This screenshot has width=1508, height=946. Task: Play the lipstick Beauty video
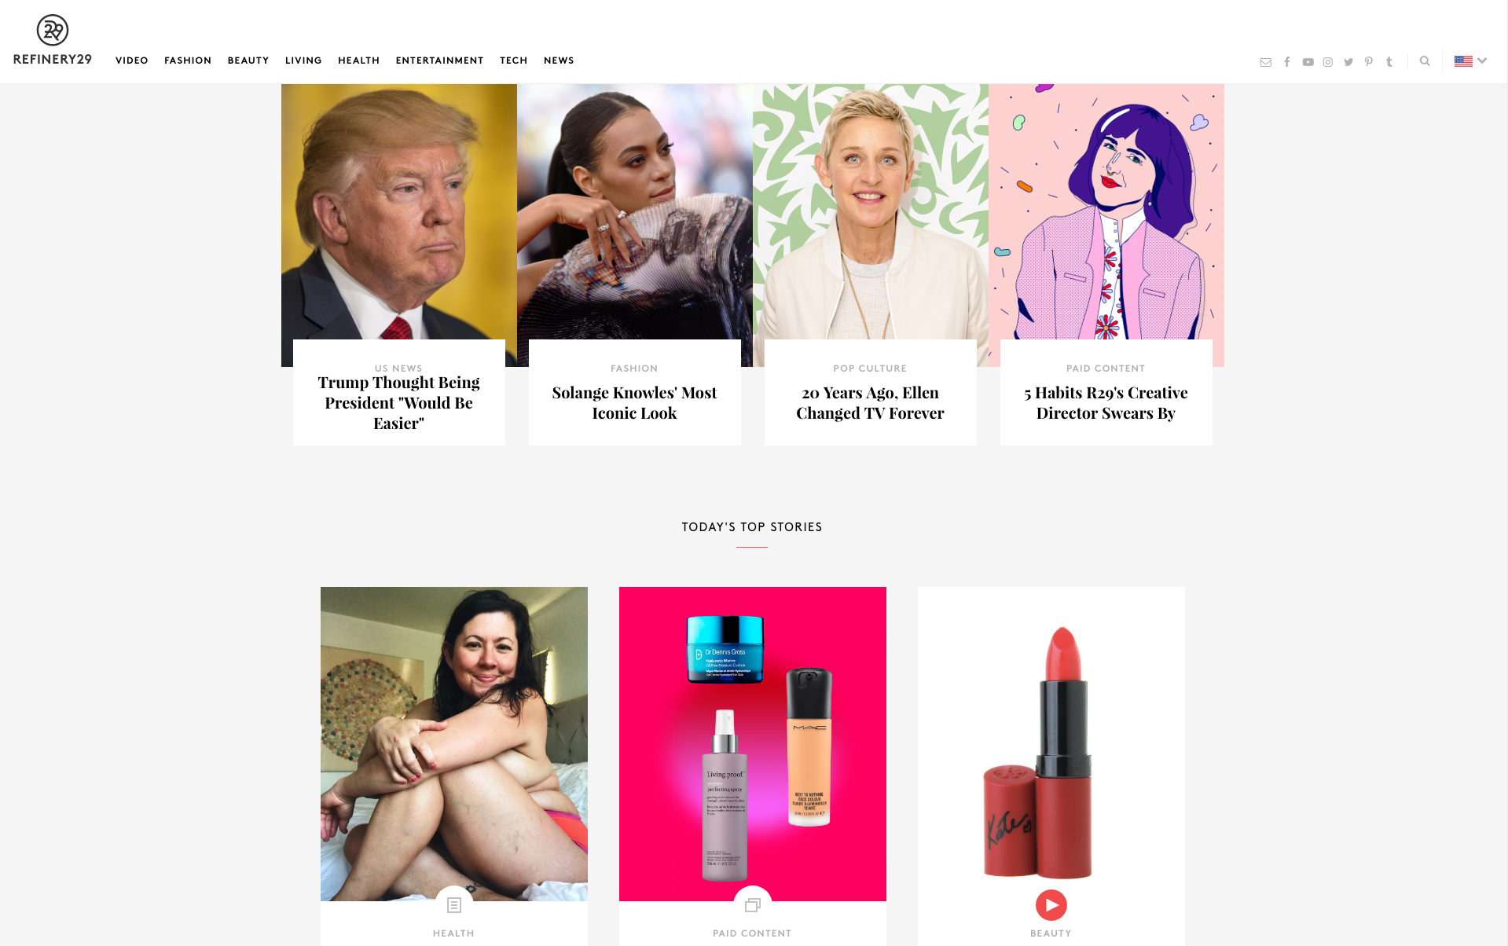(x=1051, y=904)
